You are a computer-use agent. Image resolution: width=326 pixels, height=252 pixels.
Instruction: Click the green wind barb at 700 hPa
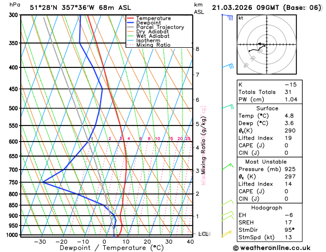point(228,167)
